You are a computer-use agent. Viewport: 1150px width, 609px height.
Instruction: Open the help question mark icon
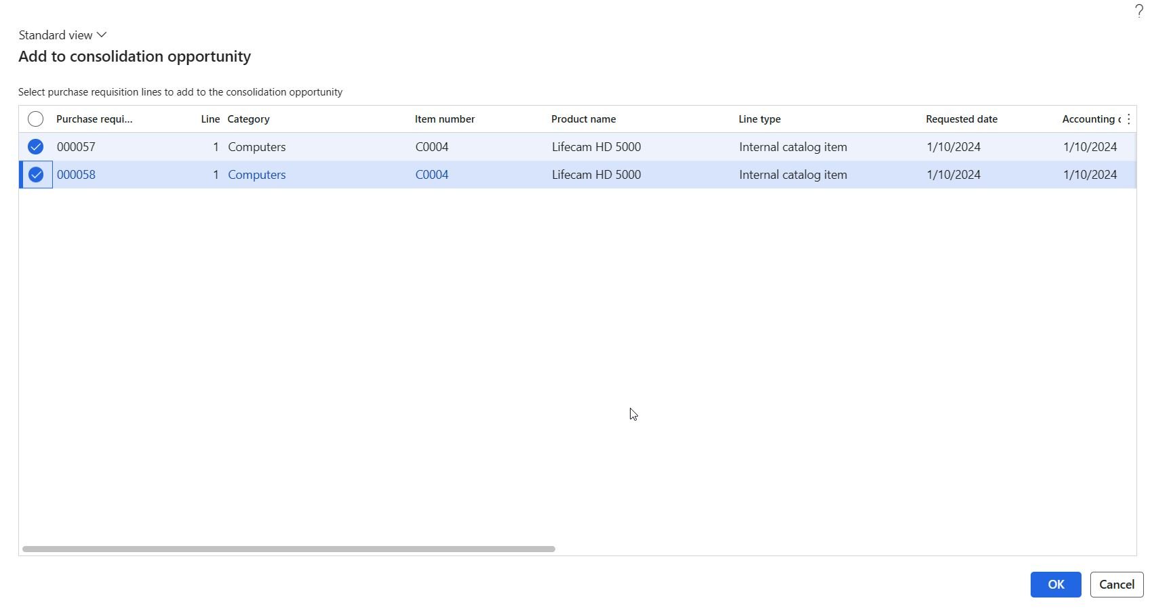click(x=1138, y=11)
